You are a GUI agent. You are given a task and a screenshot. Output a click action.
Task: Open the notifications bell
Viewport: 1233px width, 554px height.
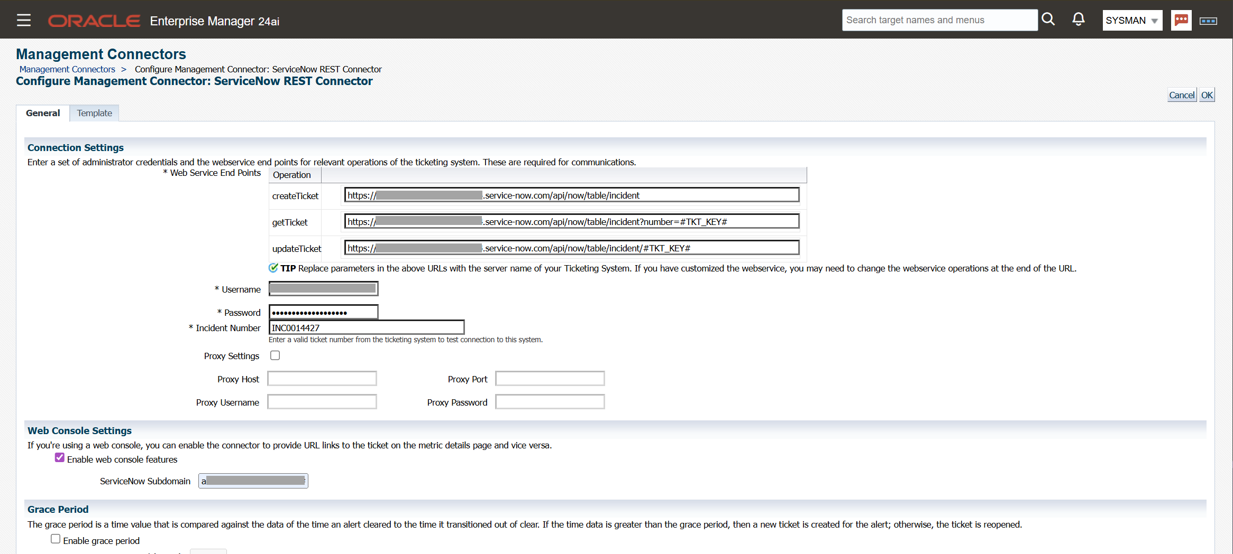(x=1078, y=20)
